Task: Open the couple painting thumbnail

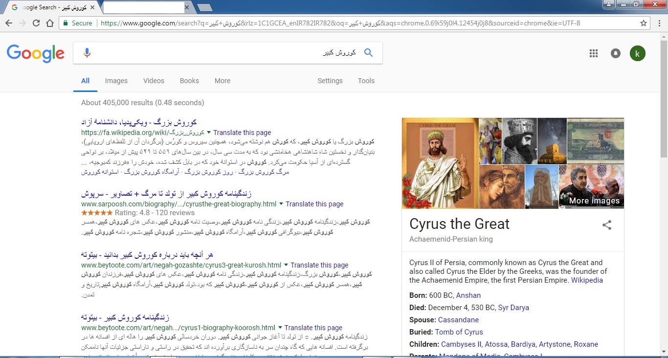Action: point(502,187)
